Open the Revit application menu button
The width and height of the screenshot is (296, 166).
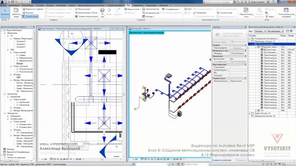click(x=3, y=3)
